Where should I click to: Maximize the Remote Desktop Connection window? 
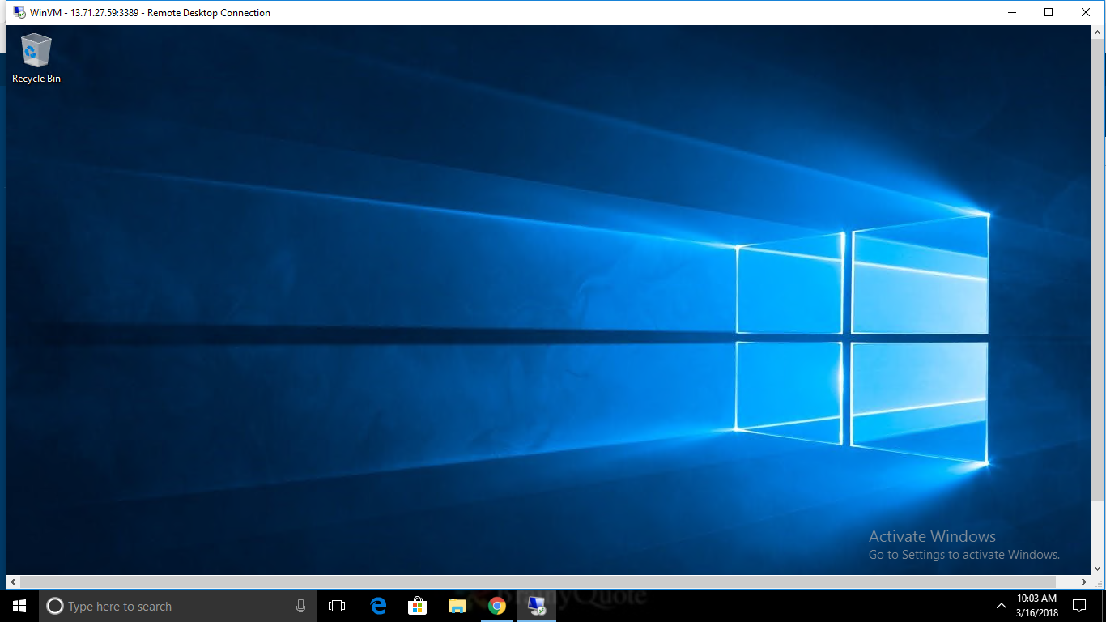[x=1049, y=12]
